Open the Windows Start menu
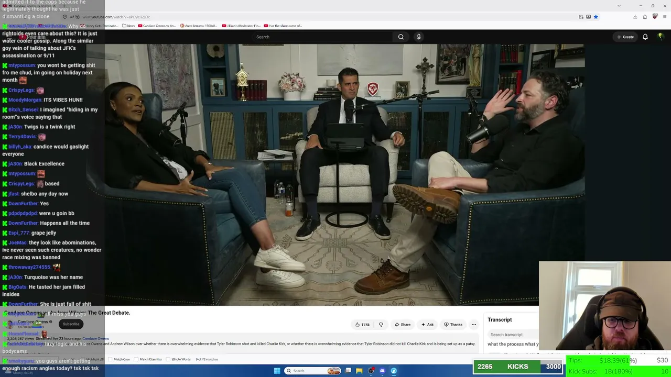The image size is (671, 377). point(277,371)
